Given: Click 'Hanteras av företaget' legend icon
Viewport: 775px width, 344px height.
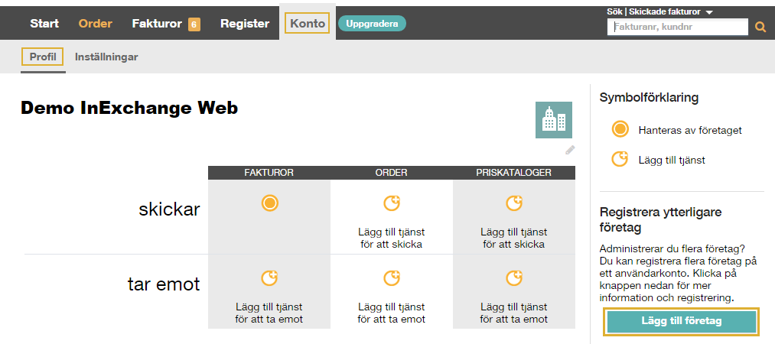Looking at the screenshot, I should (x=620, y=130).
